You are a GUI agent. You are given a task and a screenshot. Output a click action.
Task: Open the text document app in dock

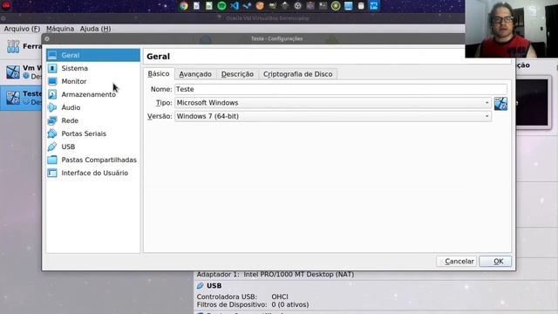196,6
